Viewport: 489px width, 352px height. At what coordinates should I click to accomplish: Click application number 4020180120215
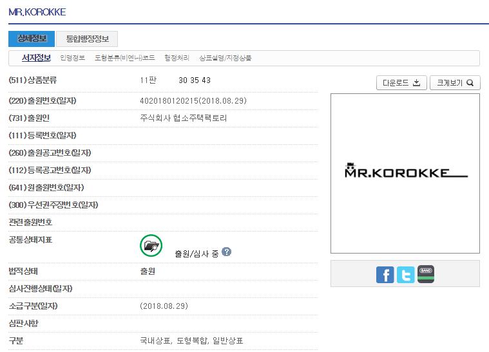coord(169,101)
